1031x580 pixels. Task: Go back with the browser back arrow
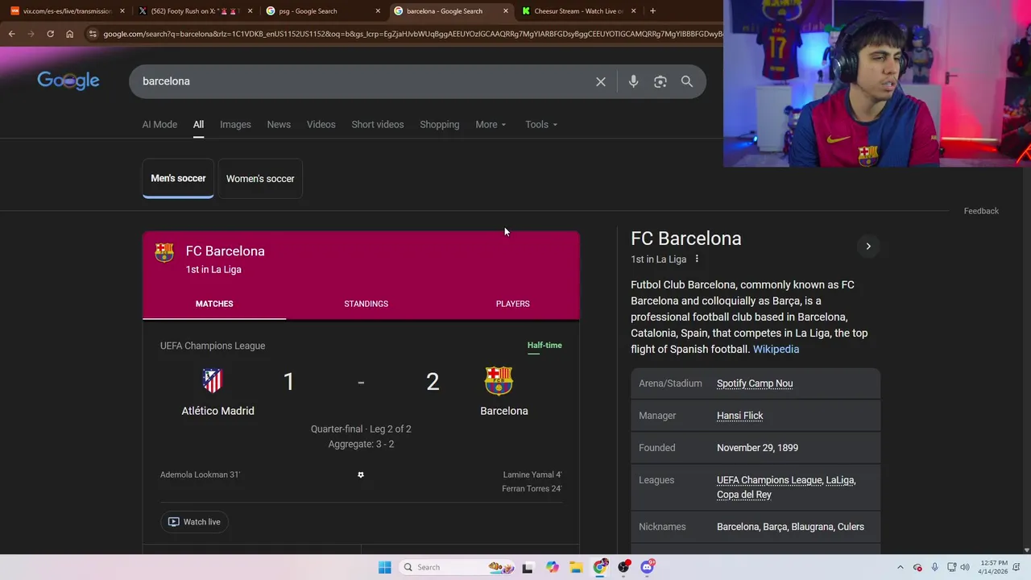(11, 34)
